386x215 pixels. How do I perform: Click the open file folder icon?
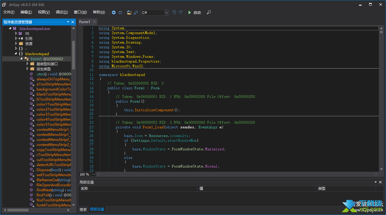point(129,12)
